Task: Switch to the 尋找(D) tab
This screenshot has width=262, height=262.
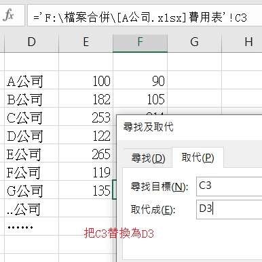Action: point(148,158)
